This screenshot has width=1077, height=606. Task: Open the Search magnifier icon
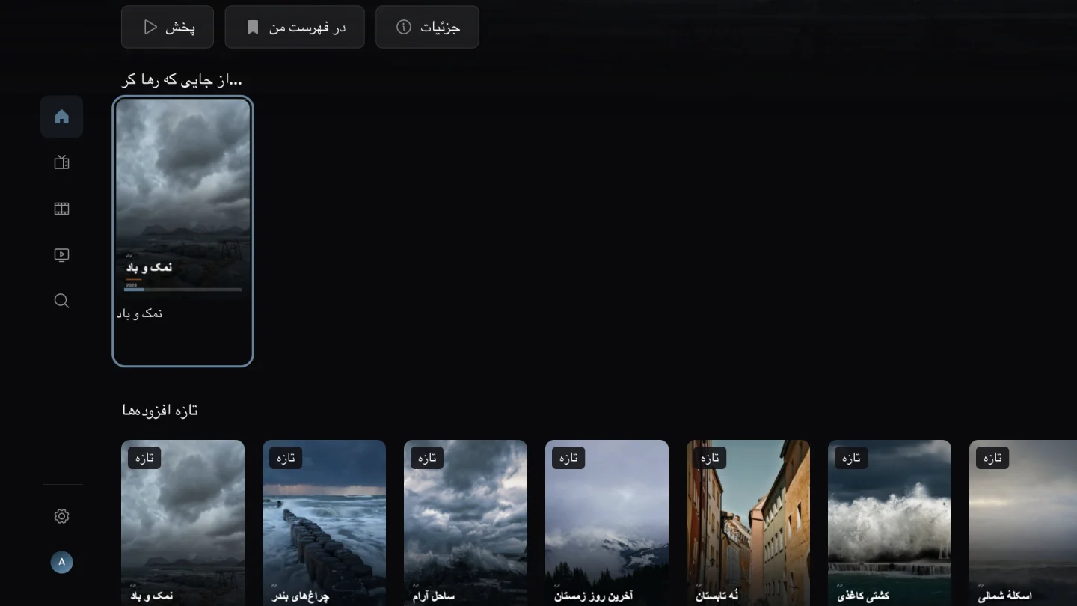click(x=61, y=301)
